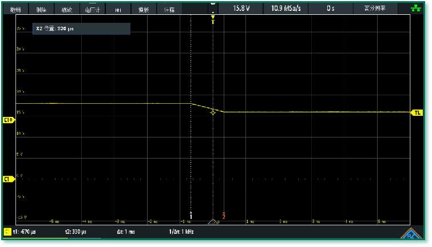Select the TL trigger level marker

[x=417, y=112]
